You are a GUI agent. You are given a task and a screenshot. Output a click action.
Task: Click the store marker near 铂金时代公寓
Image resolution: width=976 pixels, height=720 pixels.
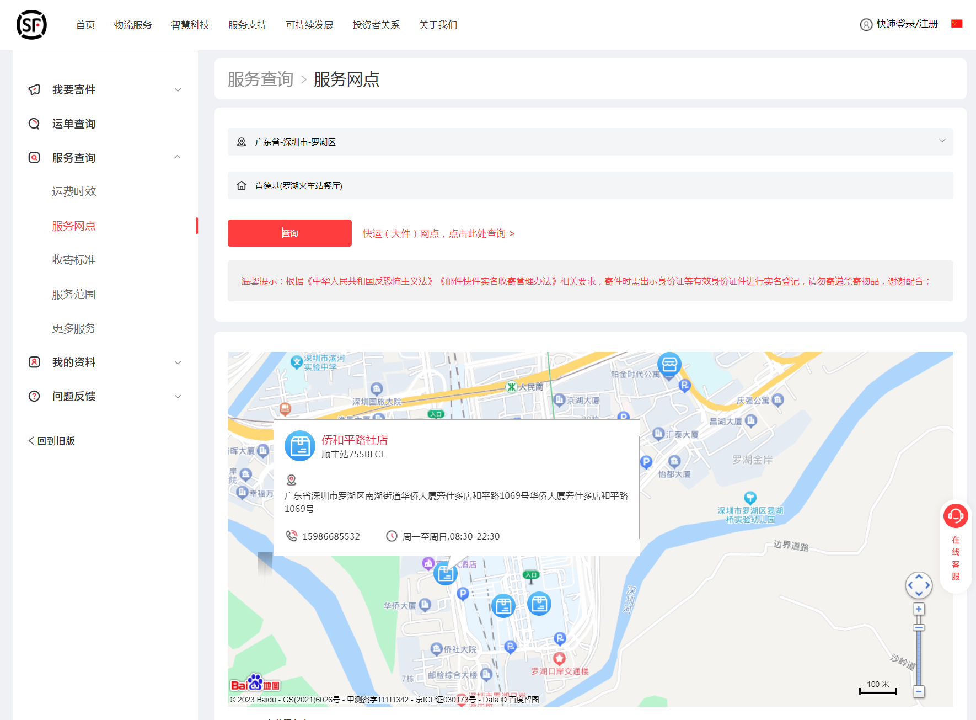coord(669,365)
